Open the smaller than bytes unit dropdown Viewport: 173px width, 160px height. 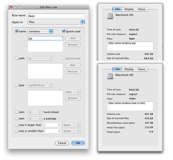click(x=72, y=131)
